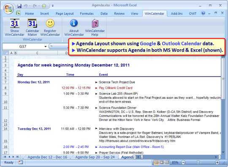Open Excel Help question mark icon
This screenshot has width=228, height=167.
(x=203, y=13)
